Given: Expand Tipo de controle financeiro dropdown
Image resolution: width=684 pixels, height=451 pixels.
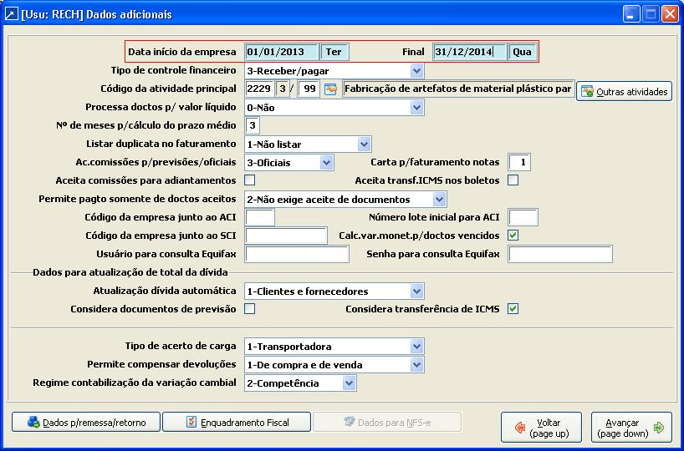Looking at the screenshot, I should pos(416,71).
